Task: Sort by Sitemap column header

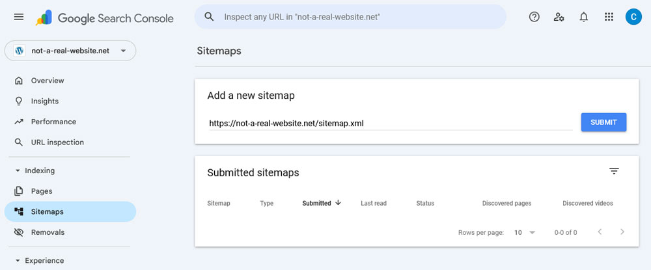Action: pos(218,203)
